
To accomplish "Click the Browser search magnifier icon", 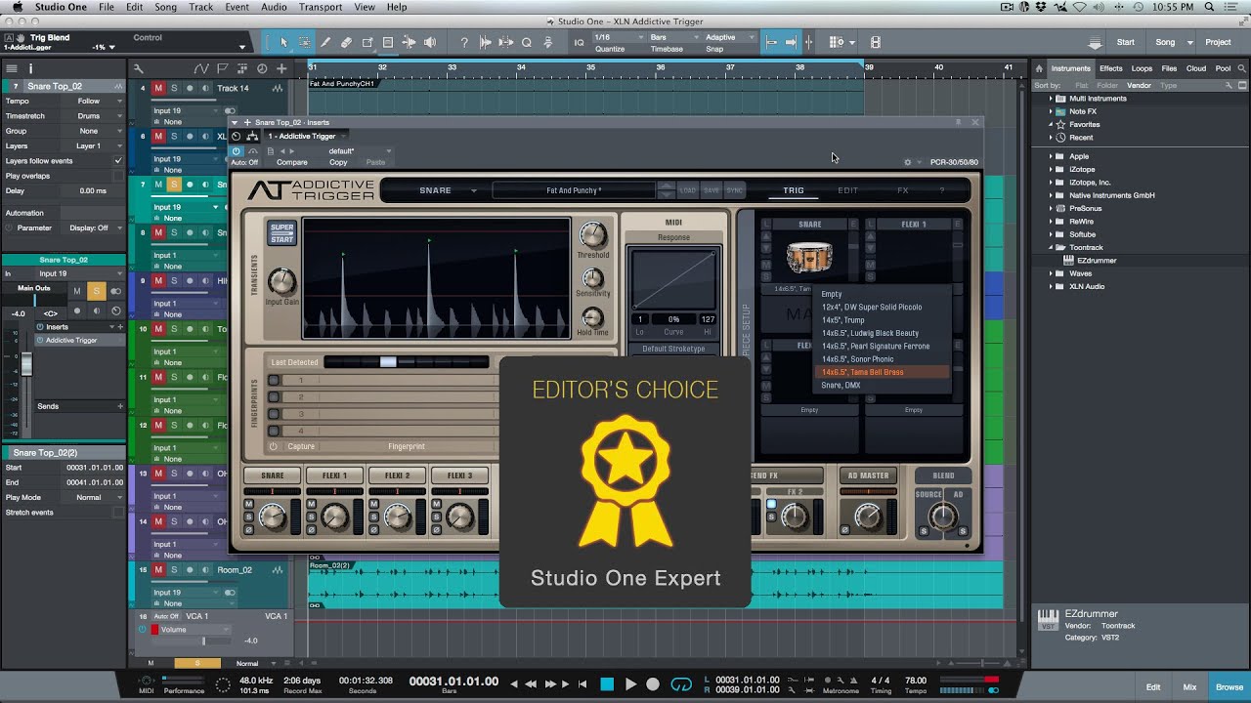I will point(1241,68).
